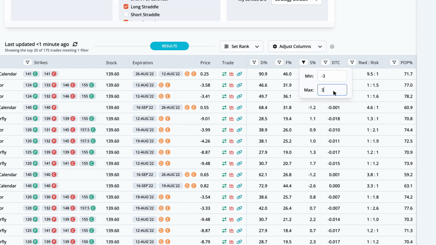436x245 pixels.
Task: Click the 12-AUG`22 expiration in -3.58 row
Action: pyautogui.click(x=145, y=85)
